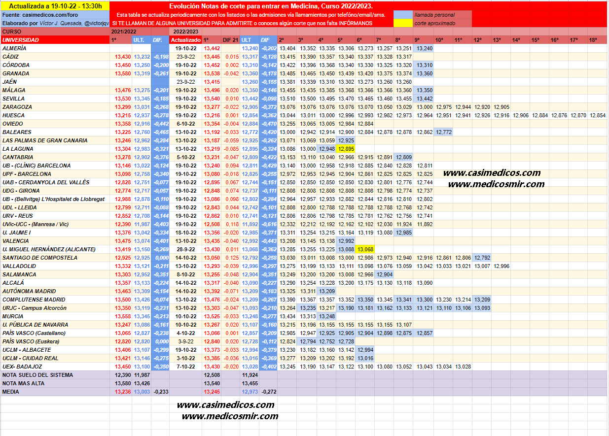Click the MEDIA summary row label
Screen dimensions: 609x436
coord(11,392)
